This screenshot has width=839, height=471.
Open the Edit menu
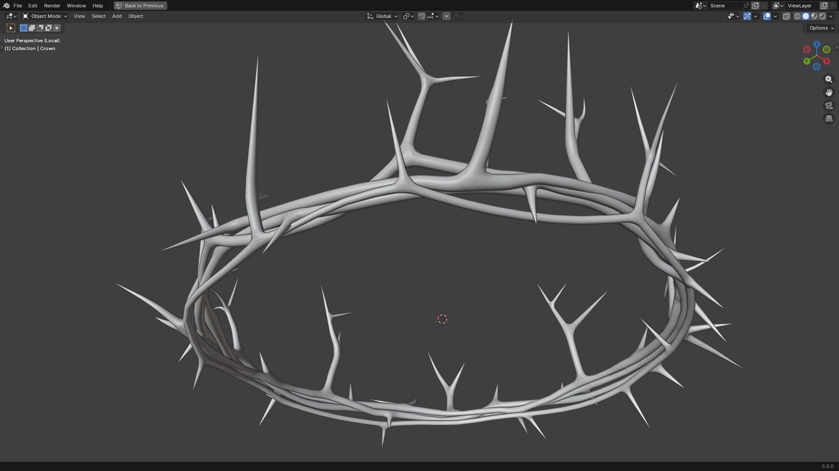(x=33, y=6)
